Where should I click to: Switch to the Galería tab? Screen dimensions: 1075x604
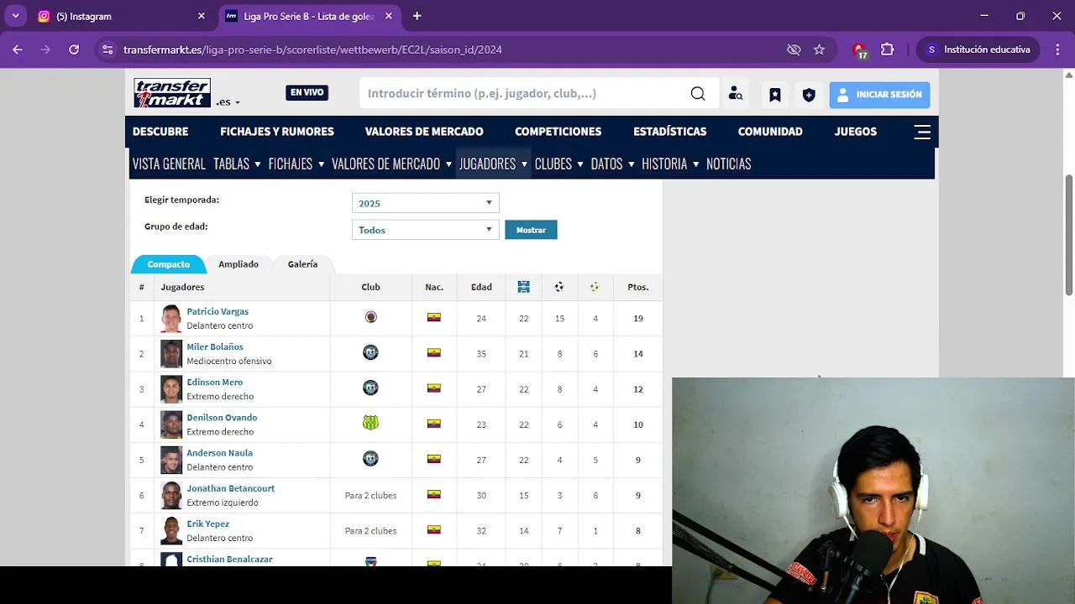click(x=302, y=264)
